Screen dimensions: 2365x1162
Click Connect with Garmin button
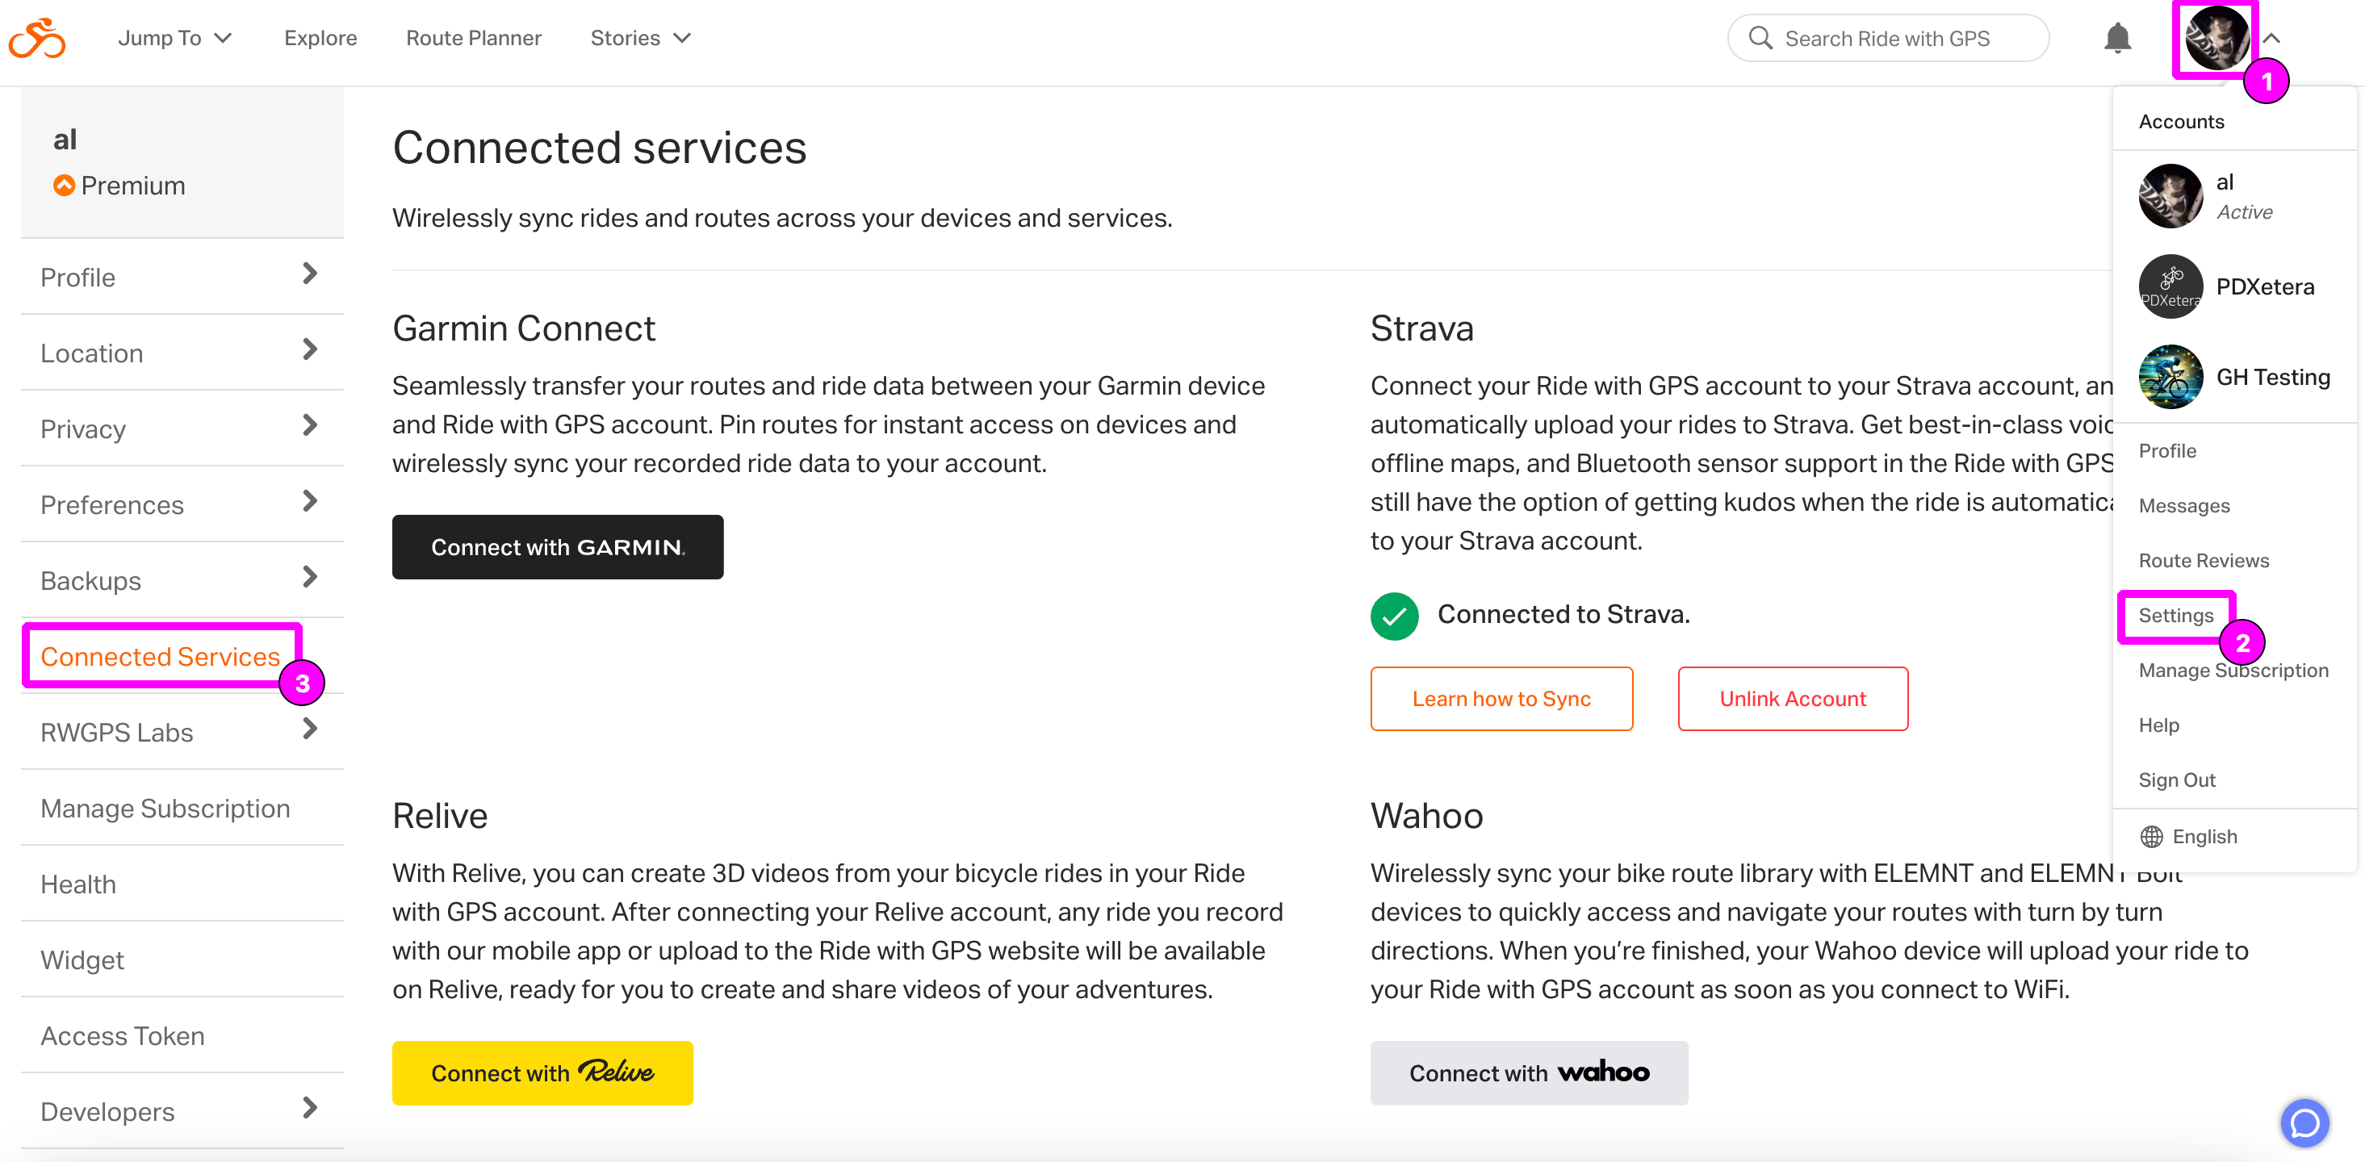(557, 547)
